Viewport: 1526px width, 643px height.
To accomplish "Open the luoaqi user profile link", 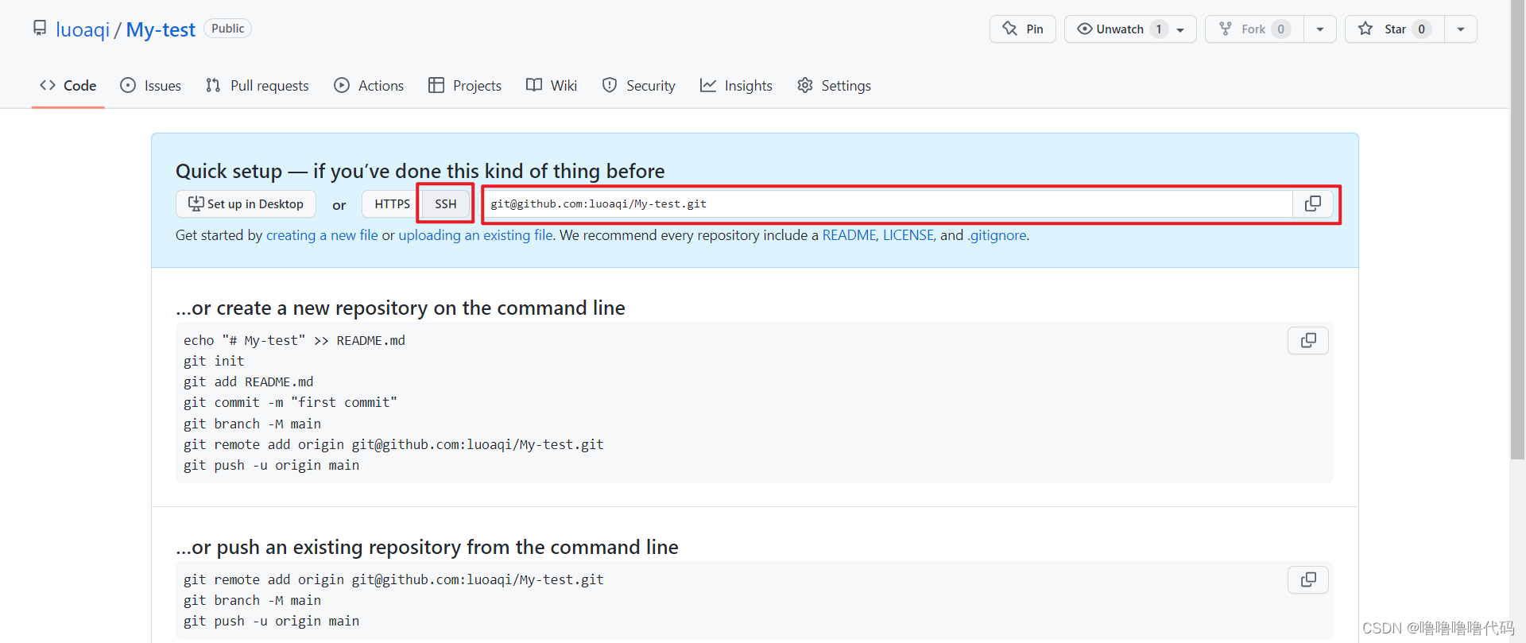I will pos(83,29).
